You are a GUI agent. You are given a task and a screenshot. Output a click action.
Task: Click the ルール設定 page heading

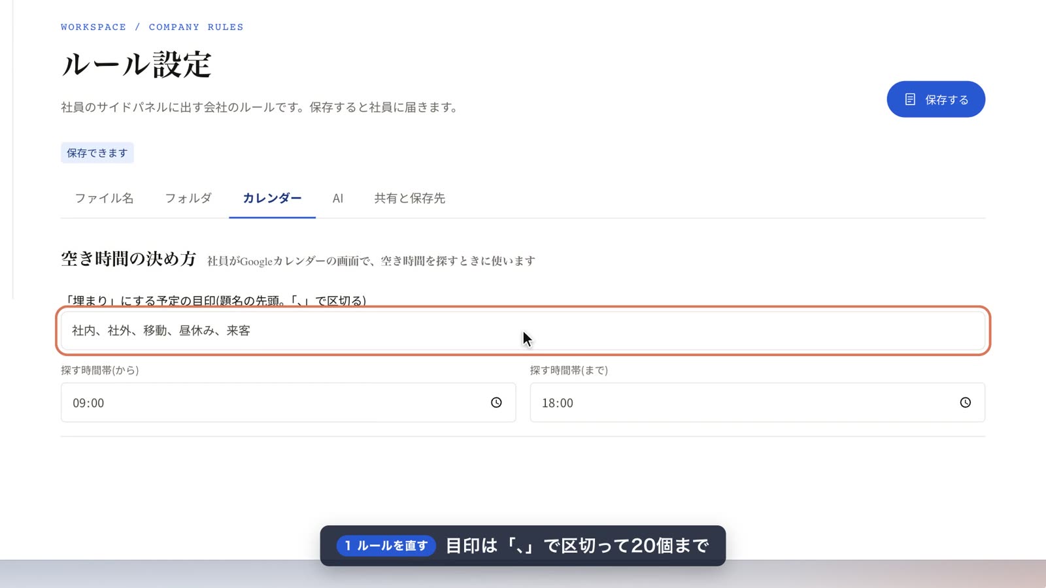click(x=136, y=65)
